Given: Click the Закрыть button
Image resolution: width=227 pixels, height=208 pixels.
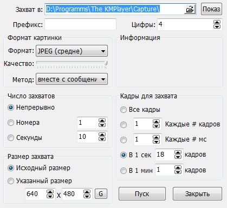Looking at the screenshot, I should click(197, 194).
